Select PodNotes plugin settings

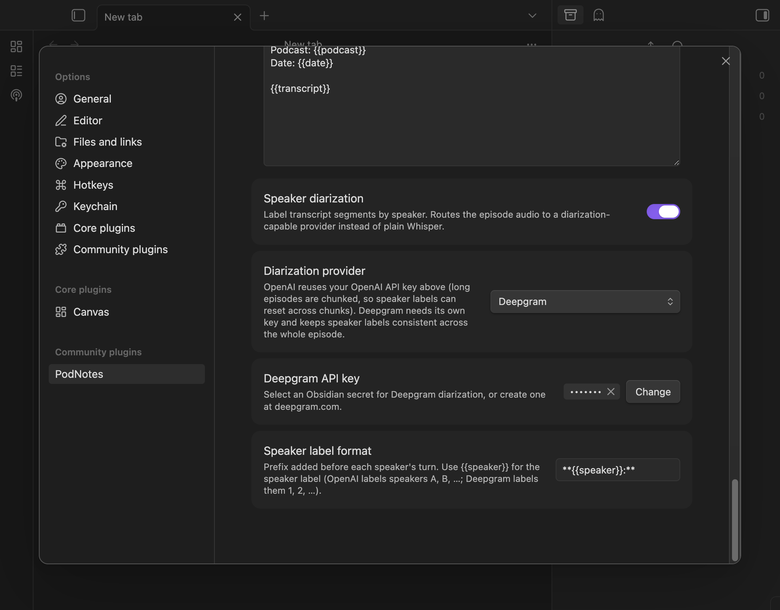(x=127, y=374)
